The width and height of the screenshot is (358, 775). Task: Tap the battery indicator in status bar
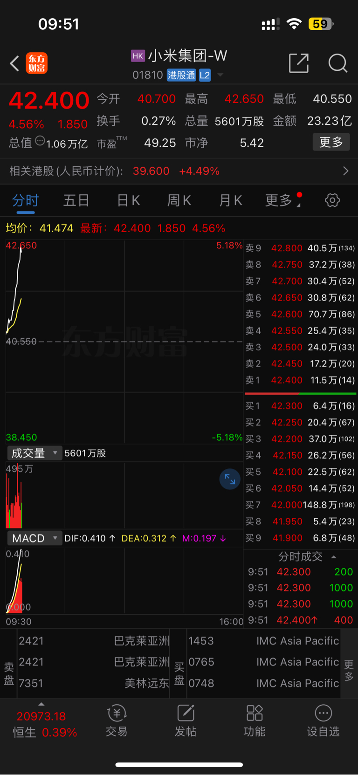[x=321, y=24]
